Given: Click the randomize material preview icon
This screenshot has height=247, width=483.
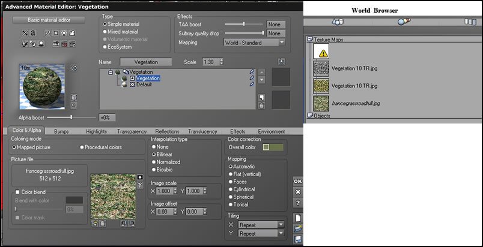Looking at the screenshot, I should click(x=74, y=68).
